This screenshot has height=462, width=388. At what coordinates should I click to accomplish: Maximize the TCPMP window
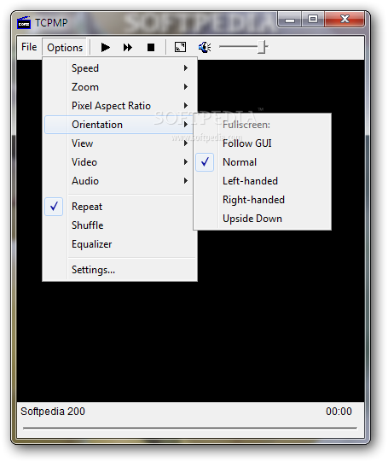point(312,20)
